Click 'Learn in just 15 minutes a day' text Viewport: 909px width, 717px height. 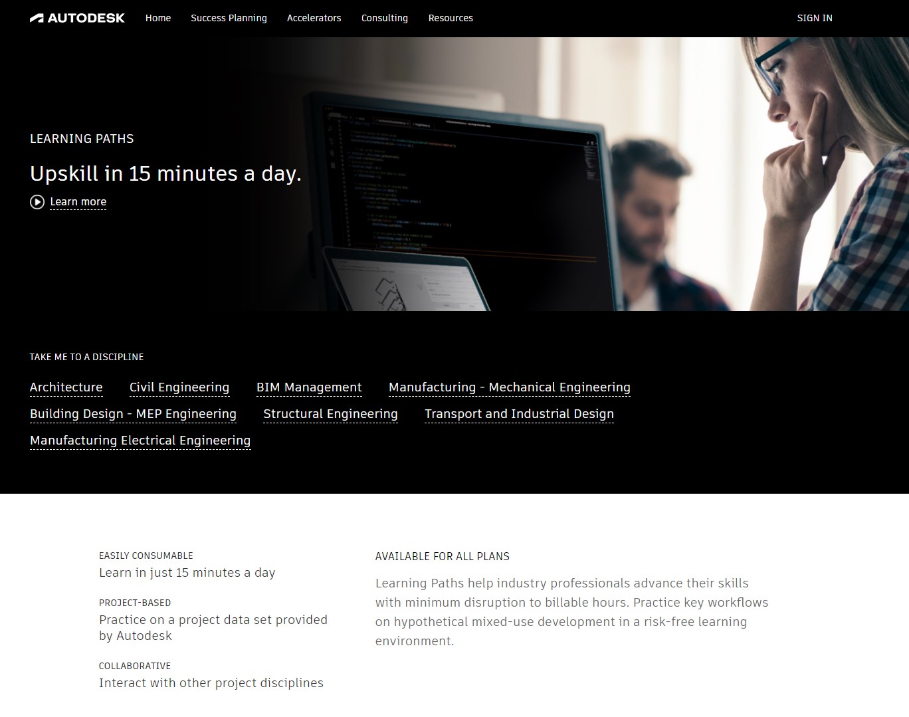187,573
